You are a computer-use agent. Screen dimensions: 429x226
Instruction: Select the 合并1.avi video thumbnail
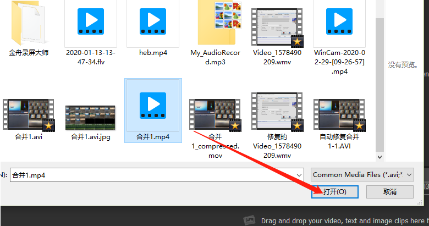(29, 115)
